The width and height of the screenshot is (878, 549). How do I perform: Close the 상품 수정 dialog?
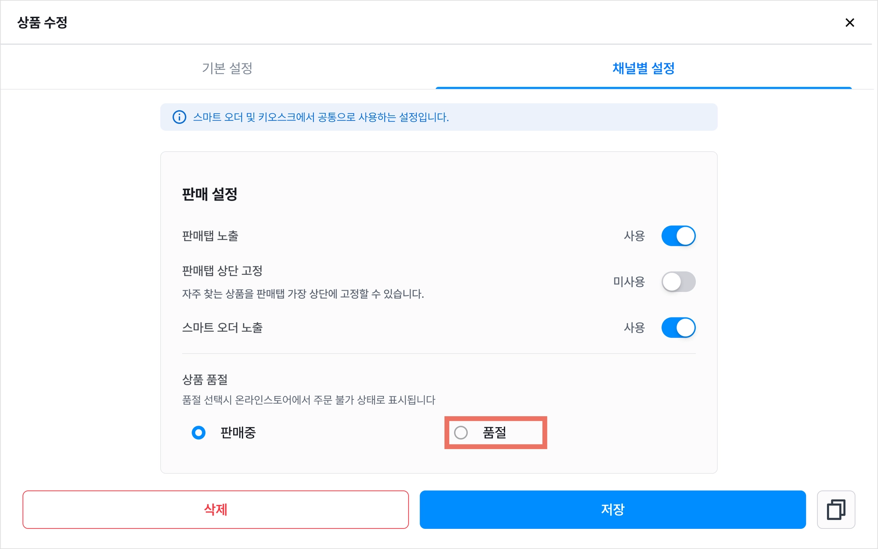point(849,22)
